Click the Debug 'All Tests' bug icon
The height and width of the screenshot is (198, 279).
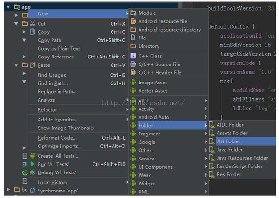pos(33,172)
